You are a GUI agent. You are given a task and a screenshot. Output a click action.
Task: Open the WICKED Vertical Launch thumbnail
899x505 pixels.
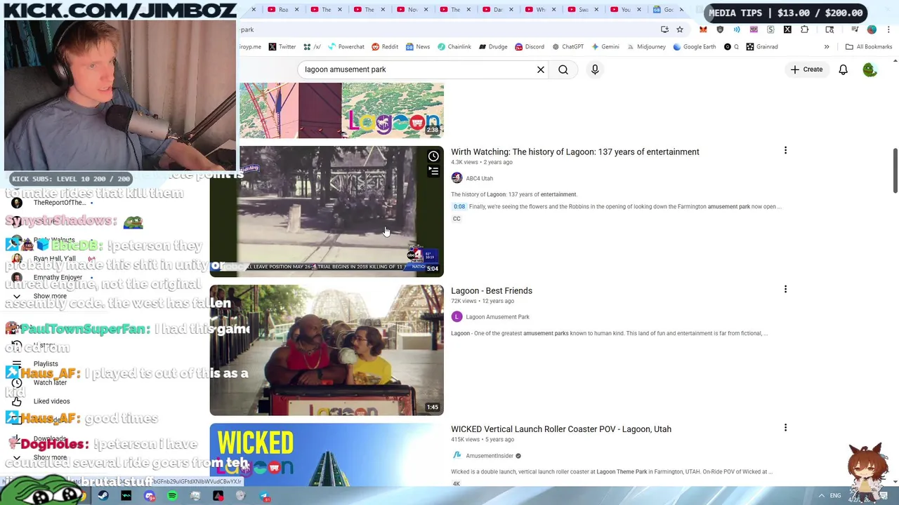coord(327,454)
